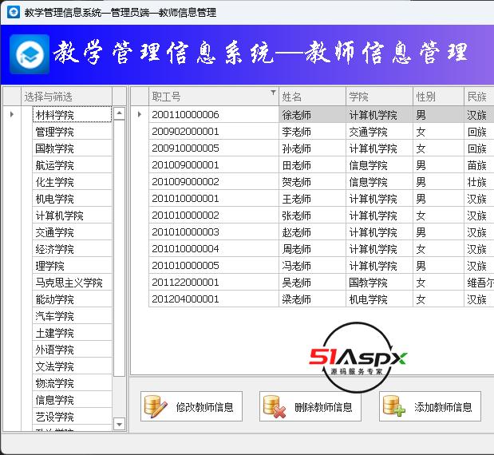Select 能动学院 in the filter list
The width and height of the screenshot is (494, 455).
72,299
